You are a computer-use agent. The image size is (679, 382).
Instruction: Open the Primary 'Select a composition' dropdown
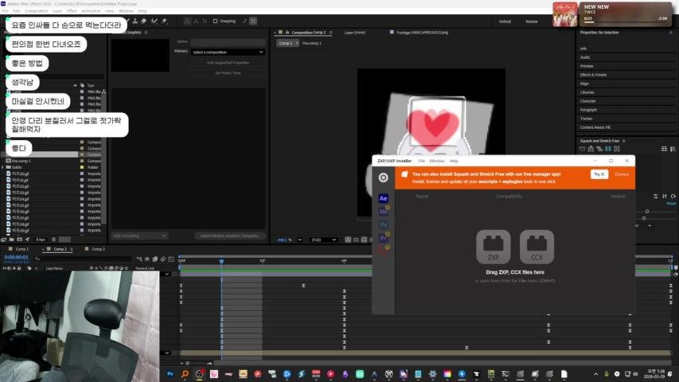pos(228,52)
